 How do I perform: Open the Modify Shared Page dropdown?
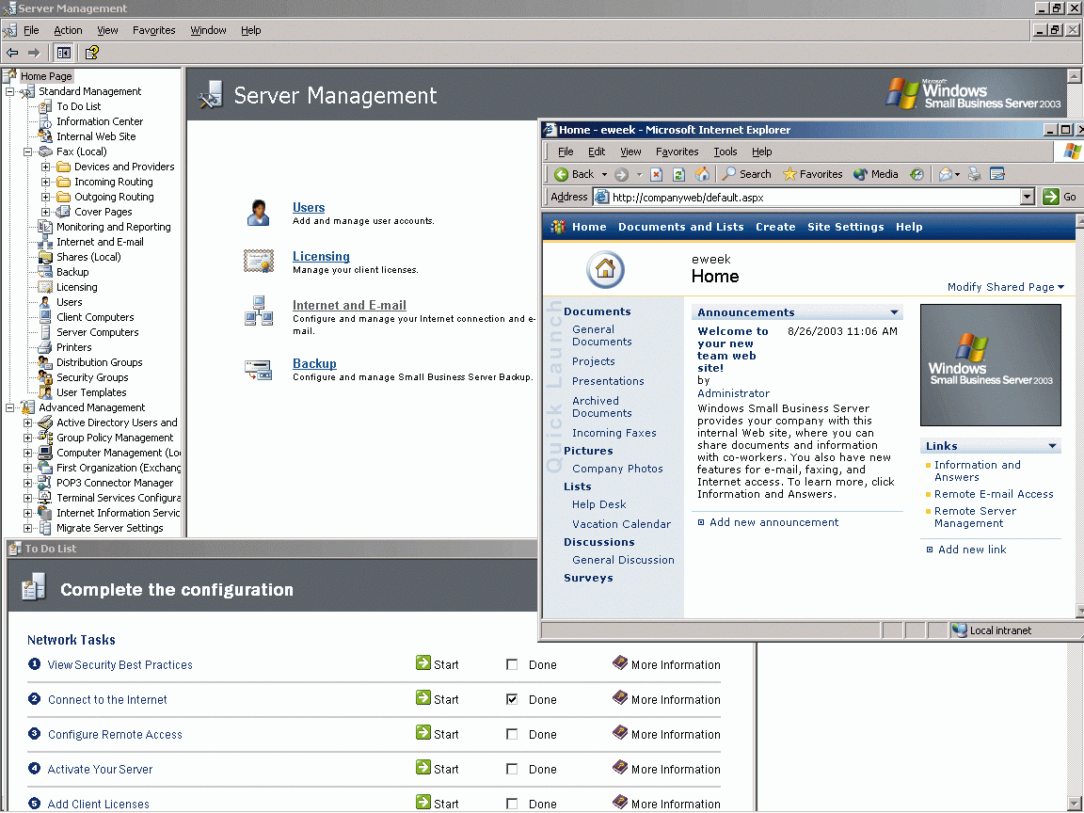click(1005, 287)
